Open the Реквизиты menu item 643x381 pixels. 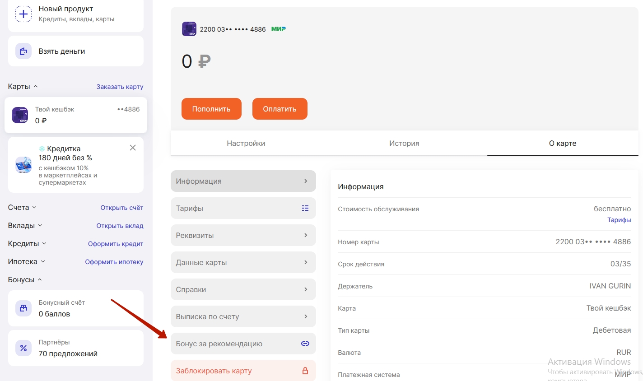[243, 235]
